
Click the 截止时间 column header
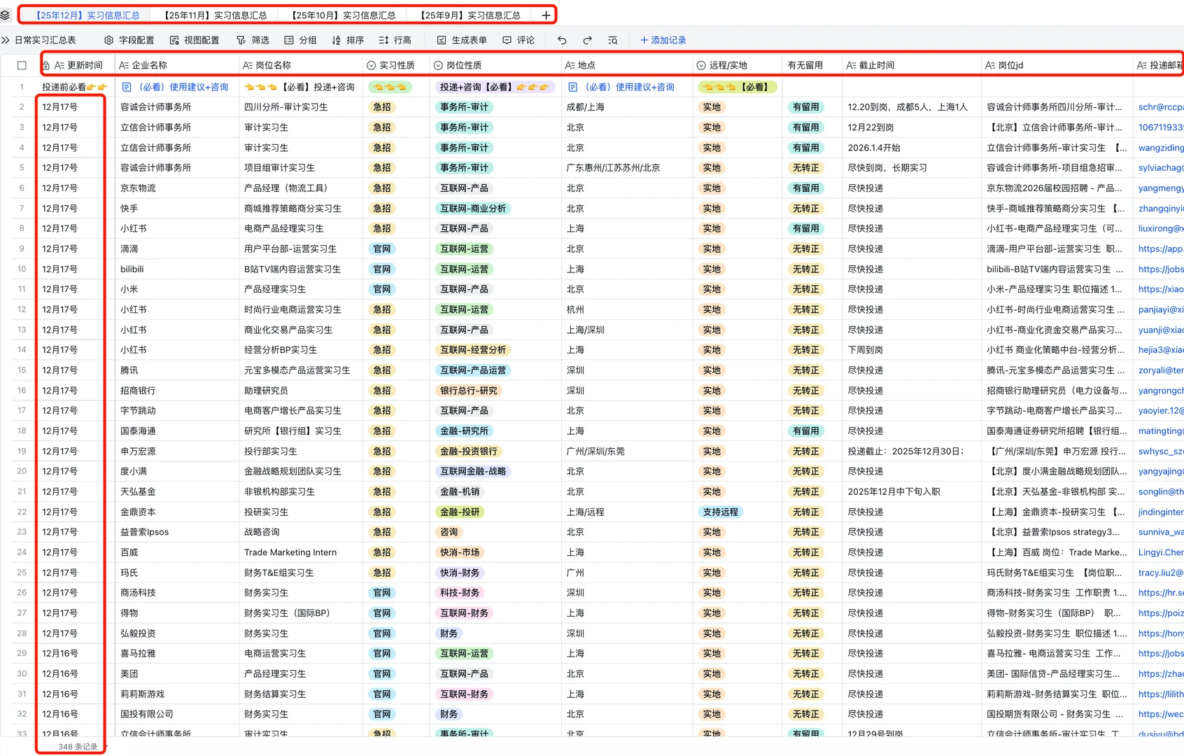pyautogui.click(x=912, y=65)
